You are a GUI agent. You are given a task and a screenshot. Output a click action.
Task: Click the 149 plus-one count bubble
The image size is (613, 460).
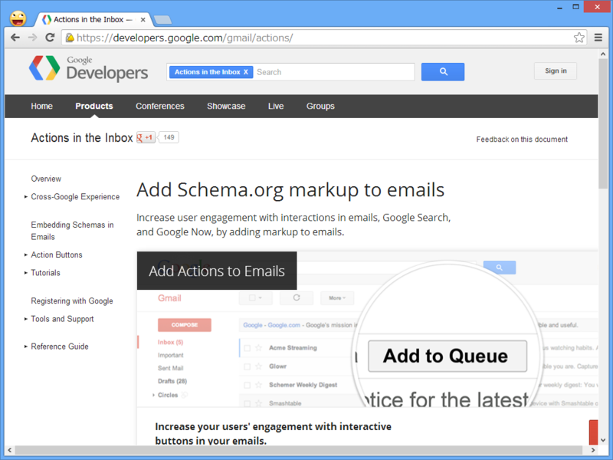169,137
